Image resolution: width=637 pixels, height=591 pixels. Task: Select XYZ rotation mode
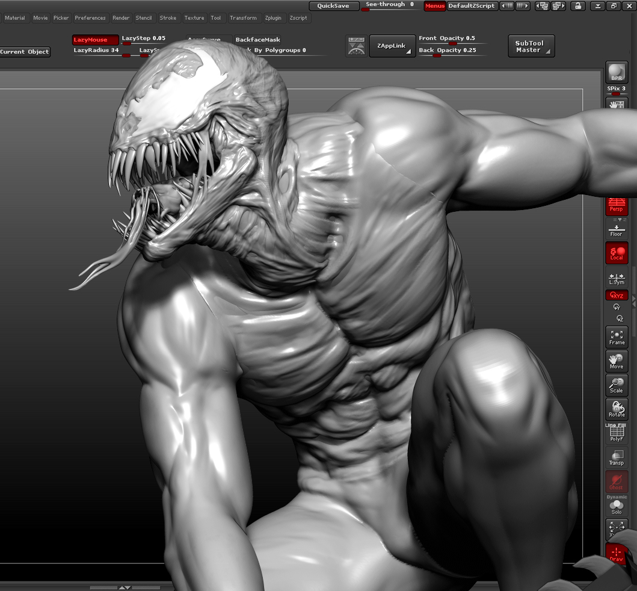point(617,295)
